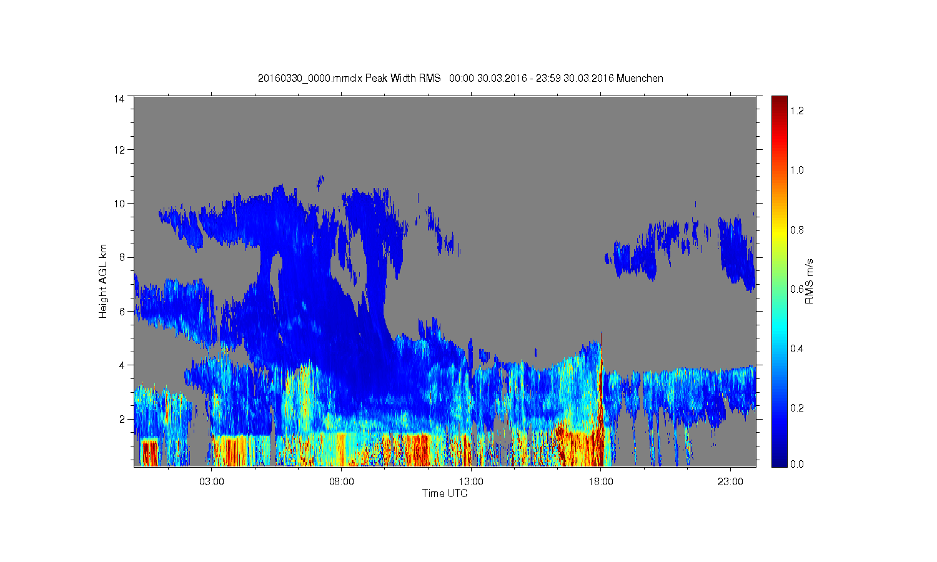
Task: Click the 'Height AGL km' axis label
Action: 103,281
